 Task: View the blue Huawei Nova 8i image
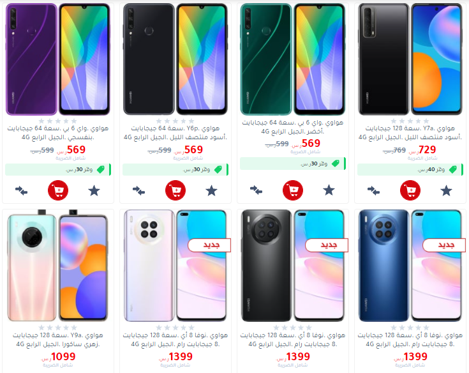tap(410, 266)
